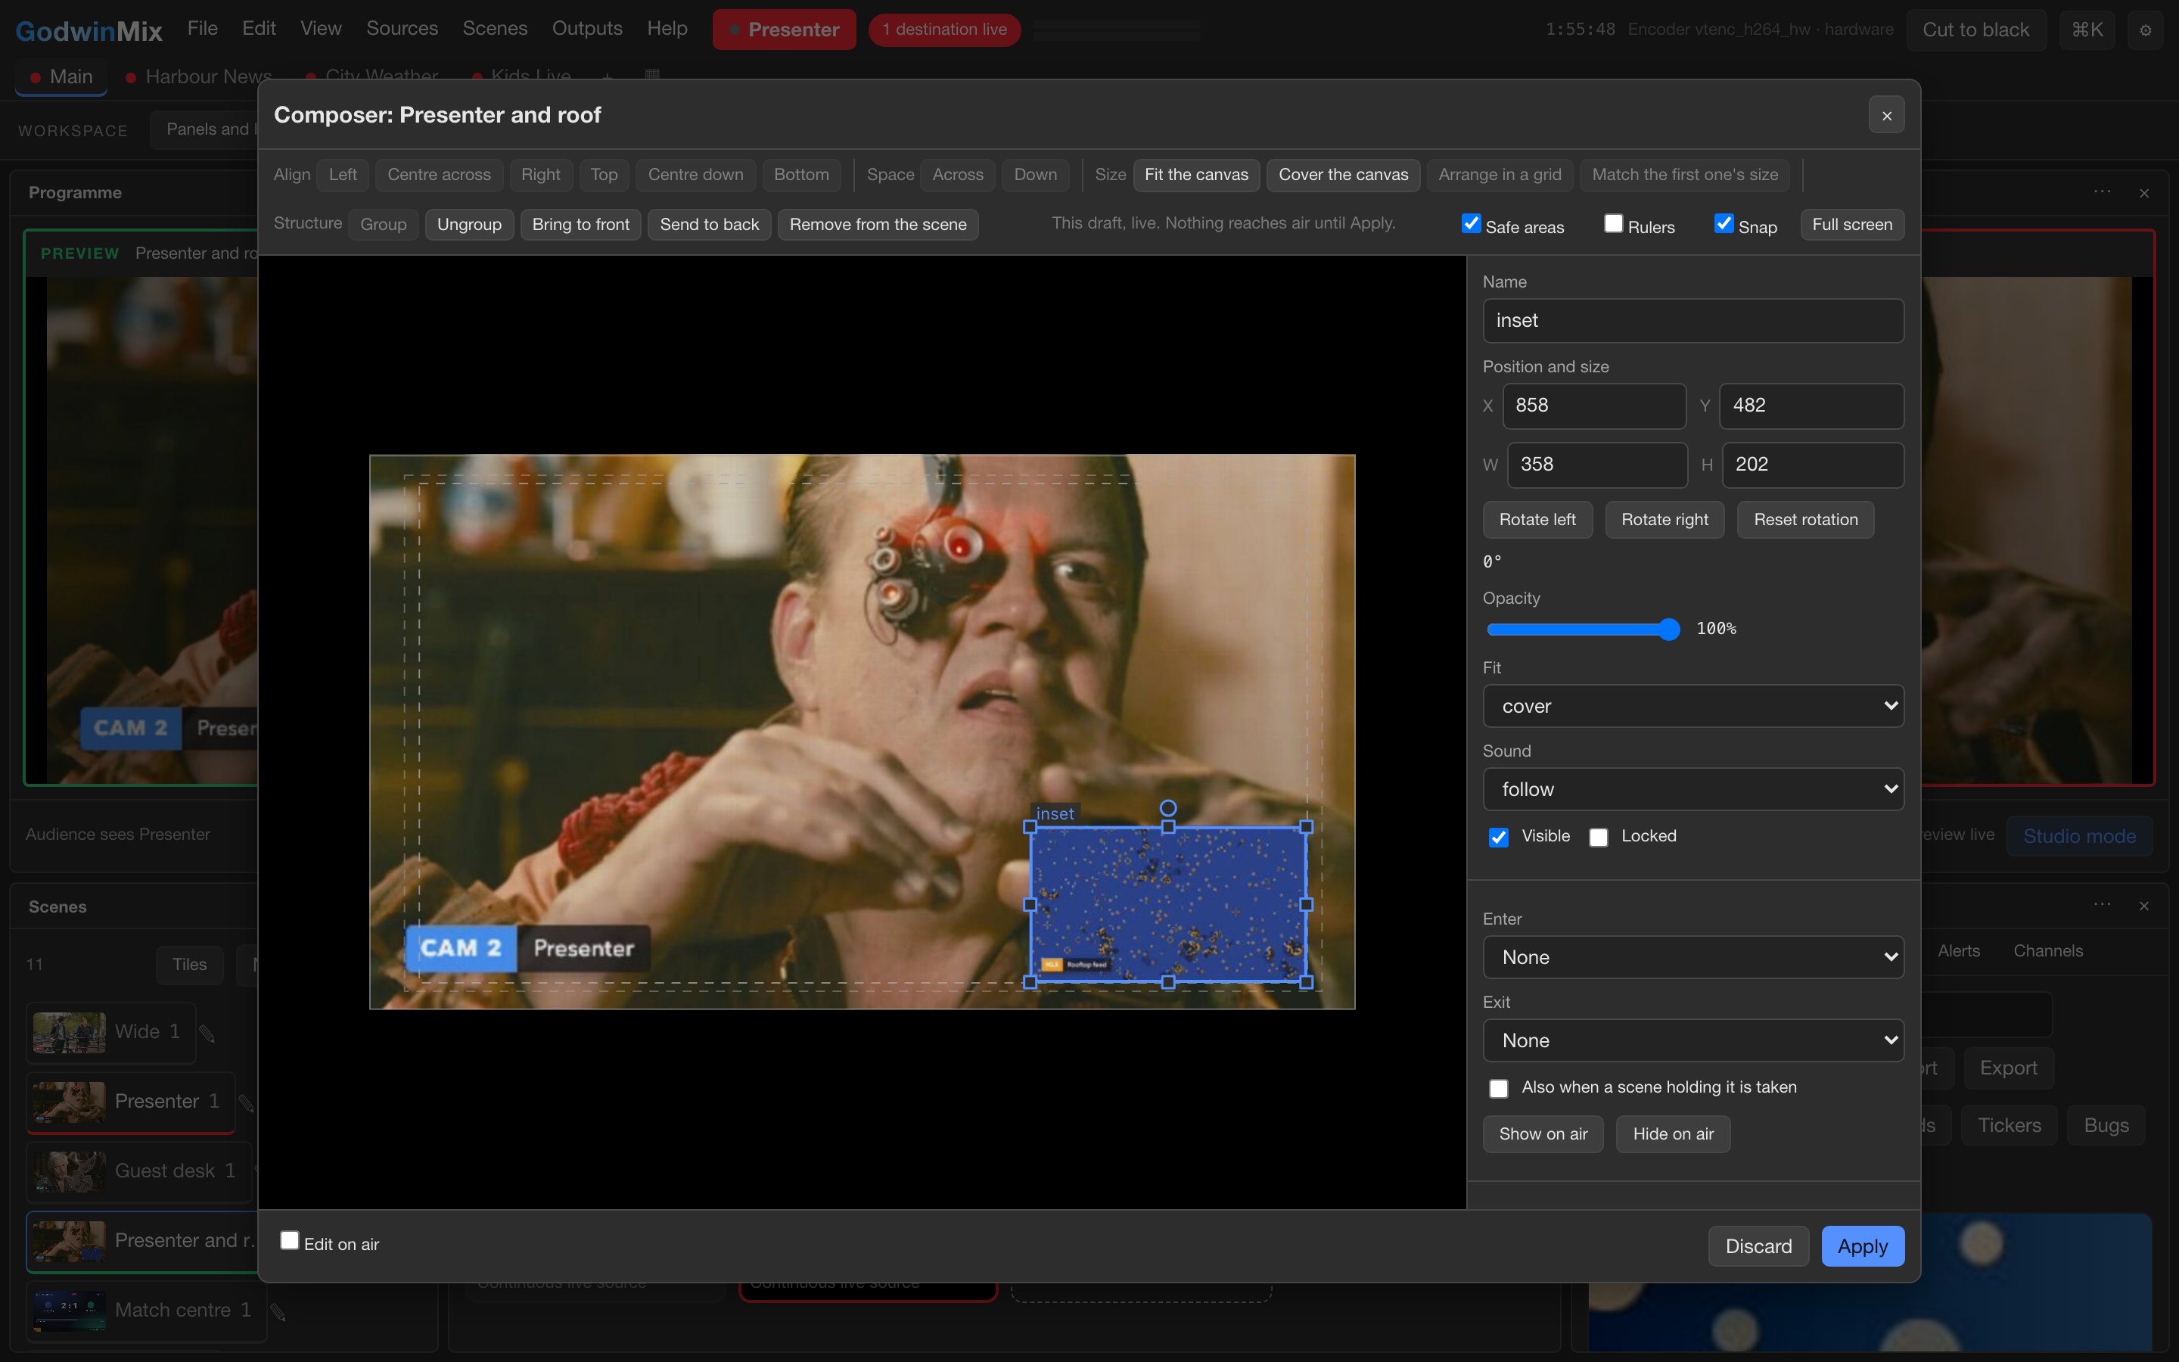Click the Cut to black button
The image size is (2179, 1362).
pos(1975,30)
